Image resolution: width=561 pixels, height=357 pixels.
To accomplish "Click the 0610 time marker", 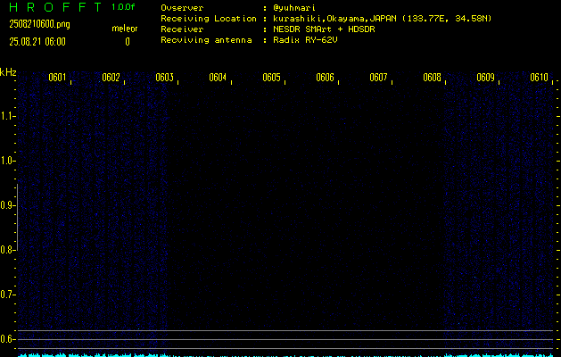I will 540,78.
